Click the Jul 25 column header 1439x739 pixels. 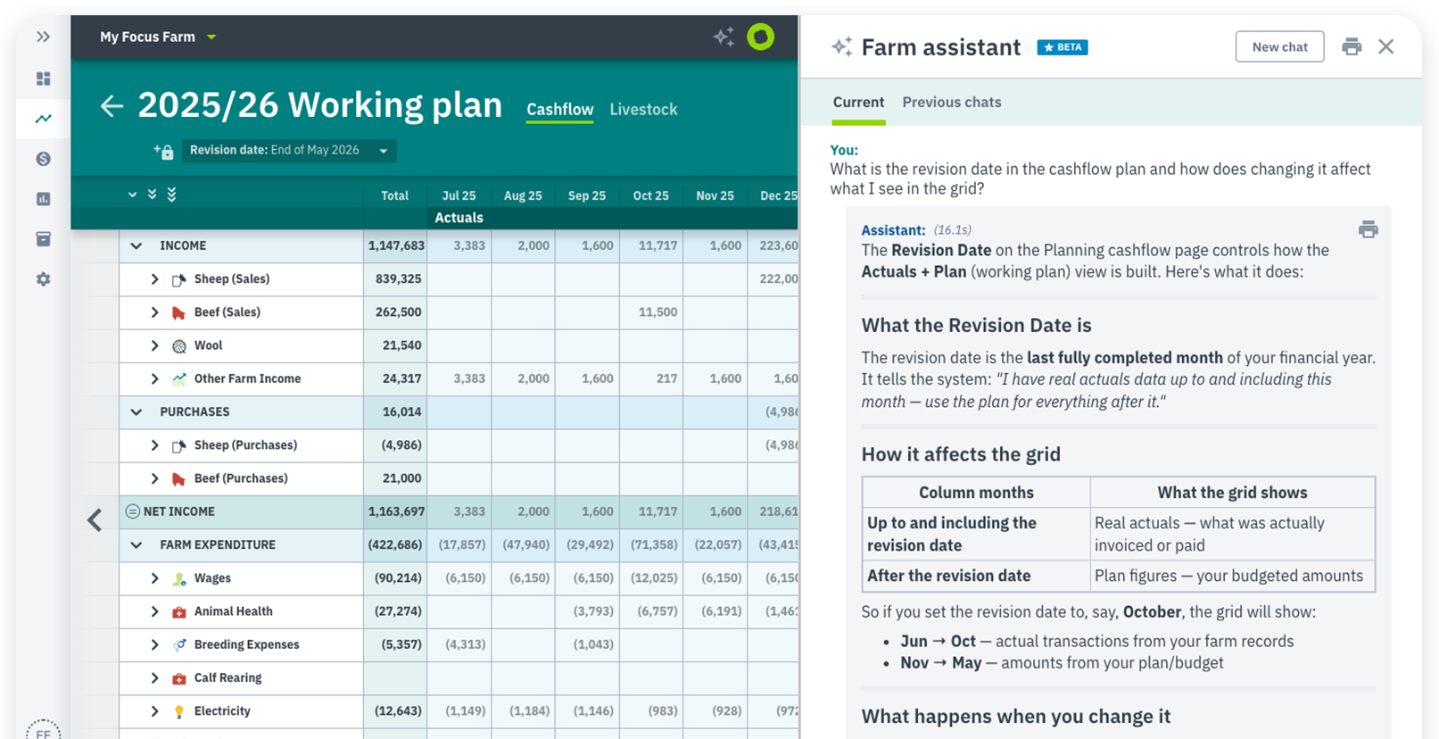(x=459, y=195)
